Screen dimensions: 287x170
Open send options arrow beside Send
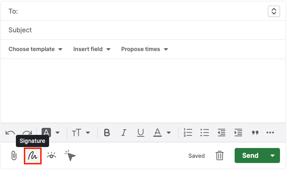[x=273, y=155]
